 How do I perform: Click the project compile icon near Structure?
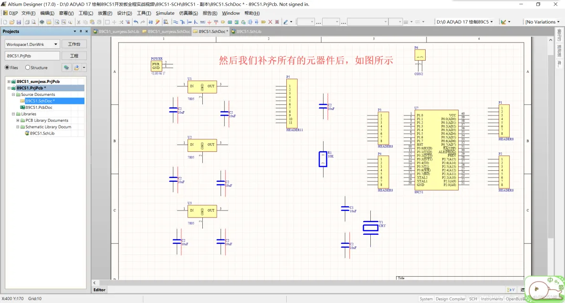tap(66, 67)
